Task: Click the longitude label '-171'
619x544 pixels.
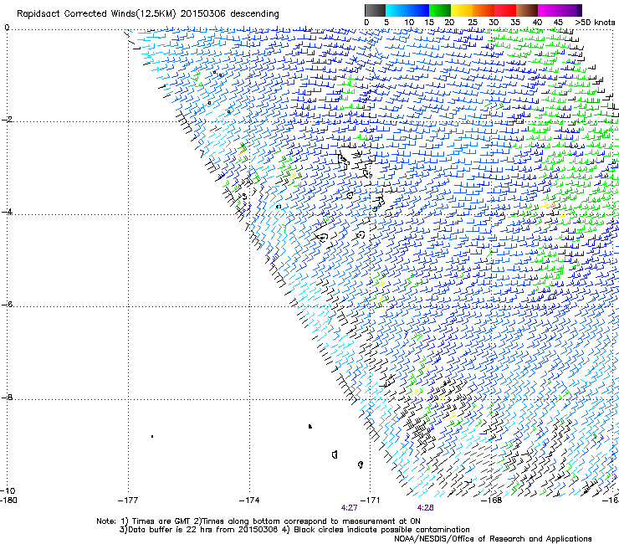Action: pyautogui.click(x=371, y=500)
